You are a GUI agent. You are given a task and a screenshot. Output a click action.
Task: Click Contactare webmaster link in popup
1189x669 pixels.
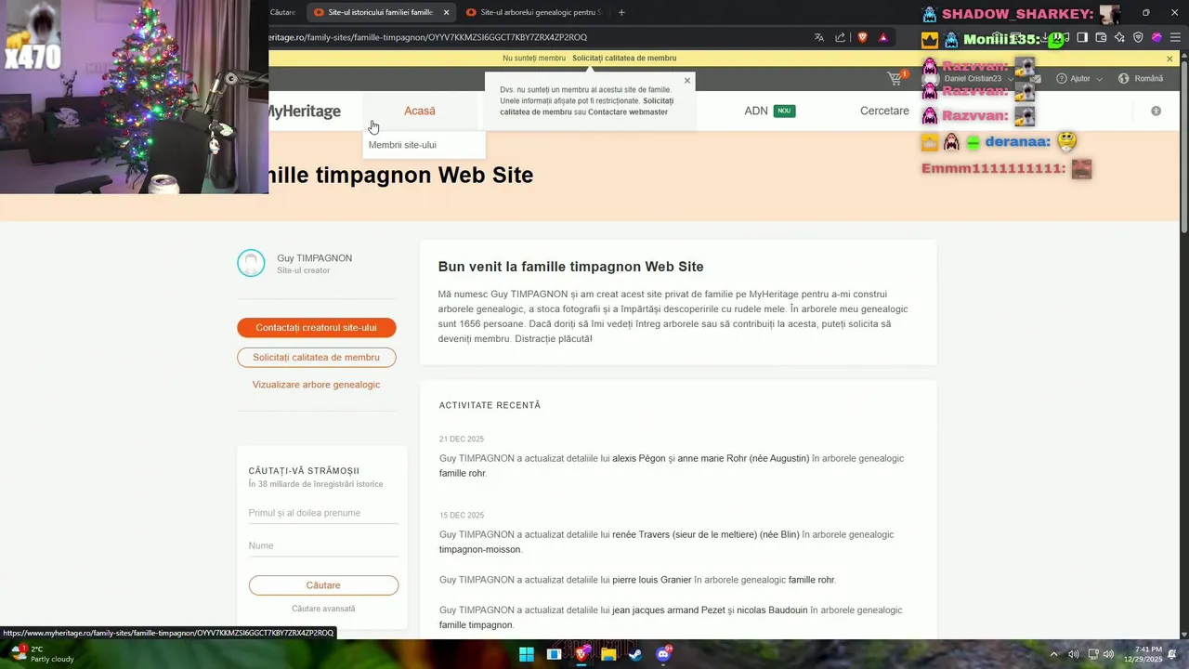coord(628,111)
